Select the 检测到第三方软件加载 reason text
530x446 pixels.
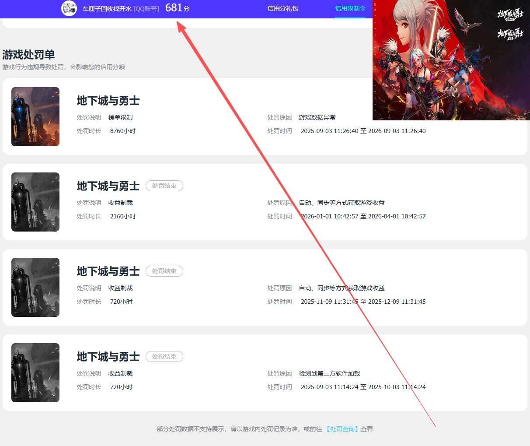tap(329, 373)
